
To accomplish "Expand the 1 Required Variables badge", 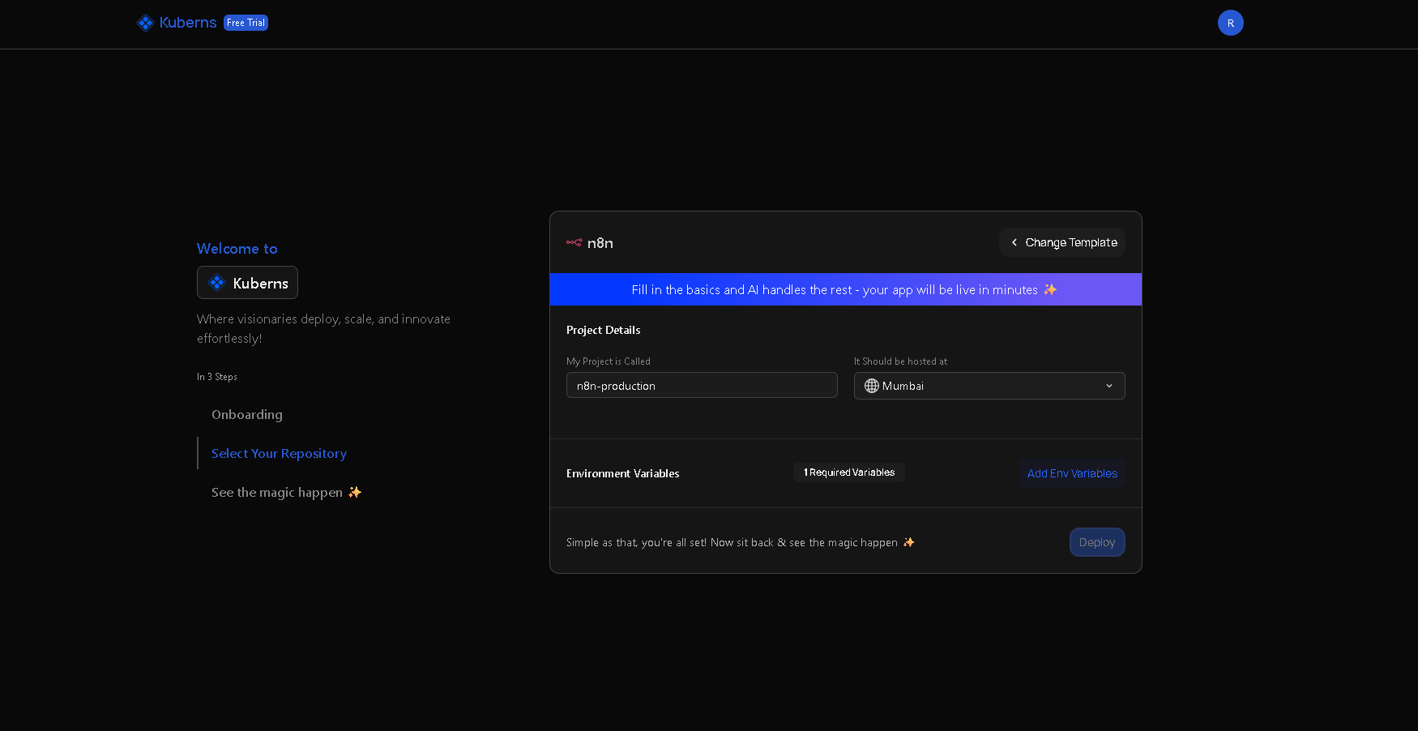I will pyautogui.click(x=848, y=472).
